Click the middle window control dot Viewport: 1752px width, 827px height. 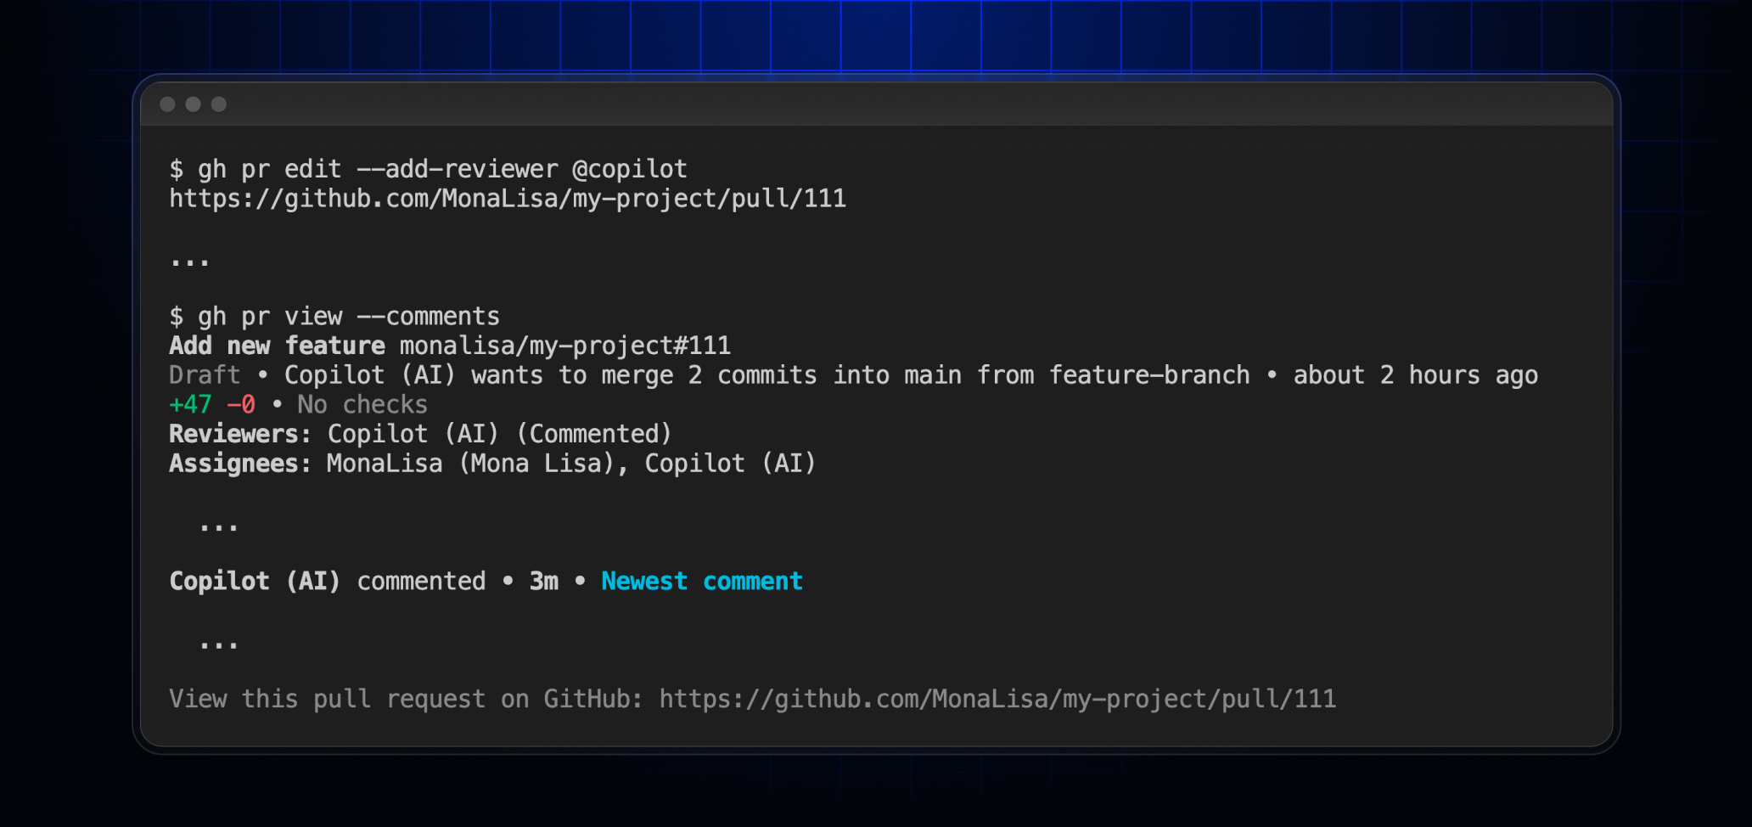pyautogui.click(x=194, y=104)
